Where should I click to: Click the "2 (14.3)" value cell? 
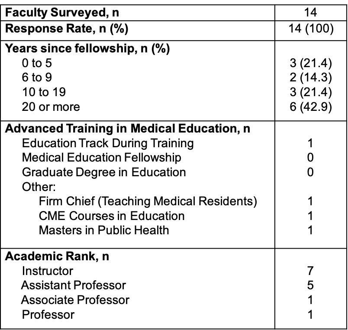pyautogui.click(x=310, y=78)
